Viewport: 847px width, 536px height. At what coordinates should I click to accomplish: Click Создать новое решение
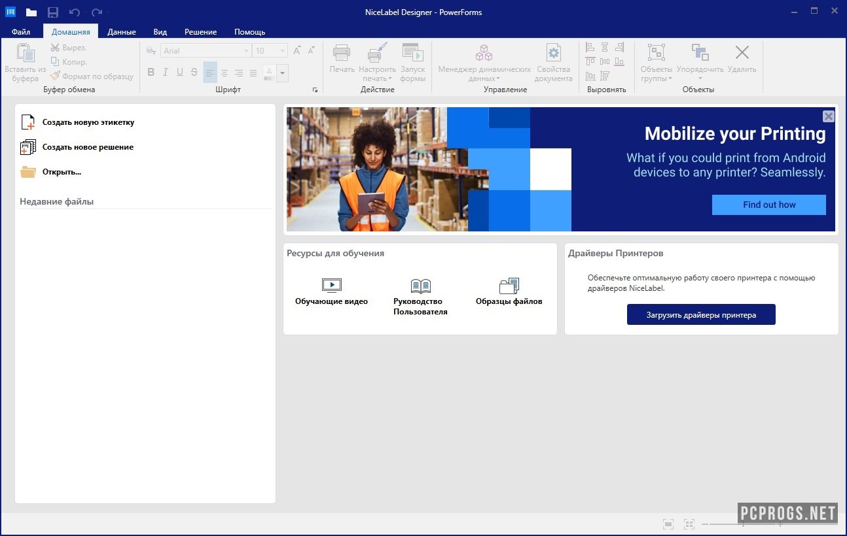[x=88, y=147]
